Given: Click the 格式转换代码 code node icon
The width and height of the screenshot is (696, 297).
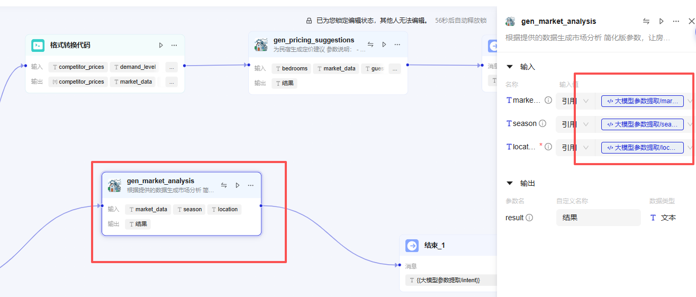Looking at the screenshot, I should (x=38, y=46).
